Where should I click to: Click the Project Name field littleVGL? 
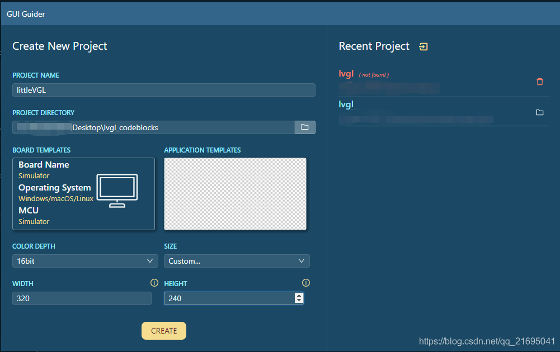(x=164, y=90)
